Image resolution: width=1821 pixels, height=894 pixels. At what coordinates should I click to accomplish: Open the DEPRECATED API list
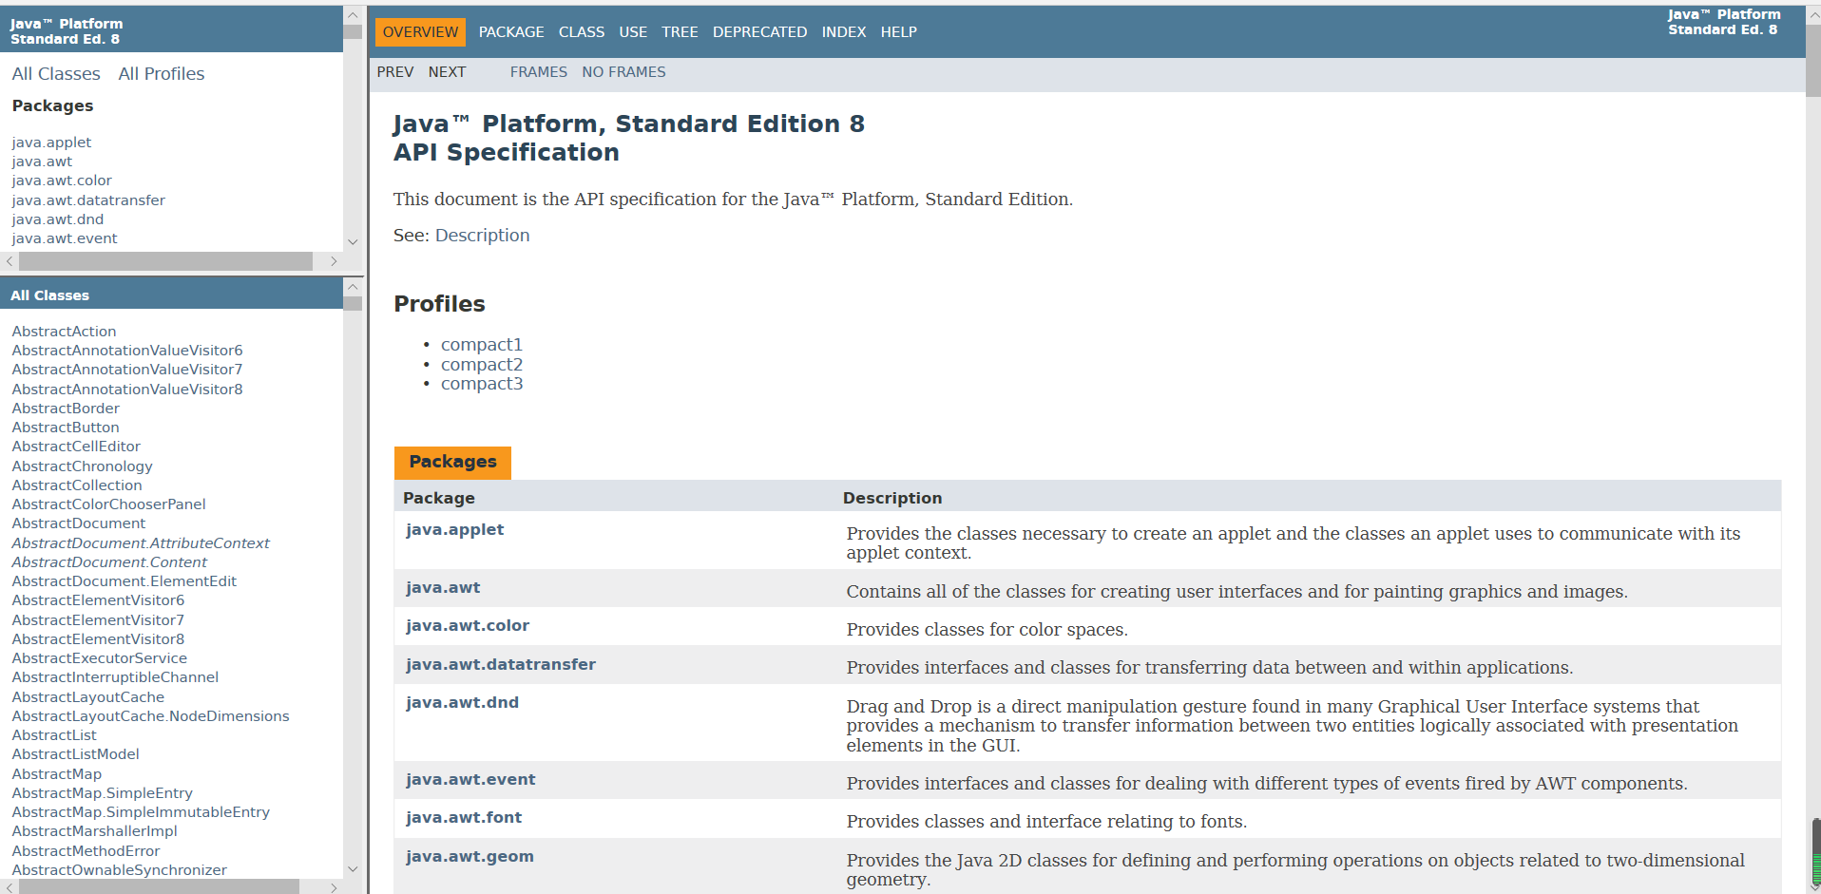click(759, 32)
